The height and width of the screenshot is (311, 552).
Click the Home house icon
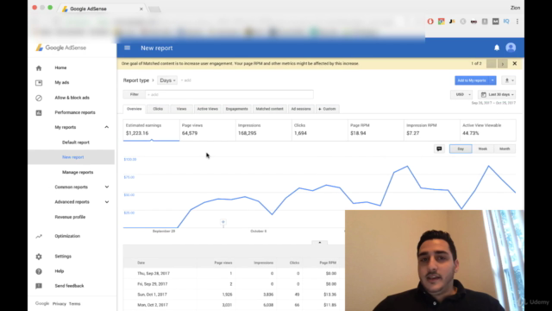point(39,67)
